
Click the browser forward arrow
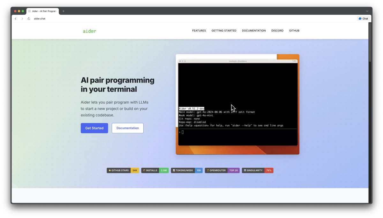[22, 18]
